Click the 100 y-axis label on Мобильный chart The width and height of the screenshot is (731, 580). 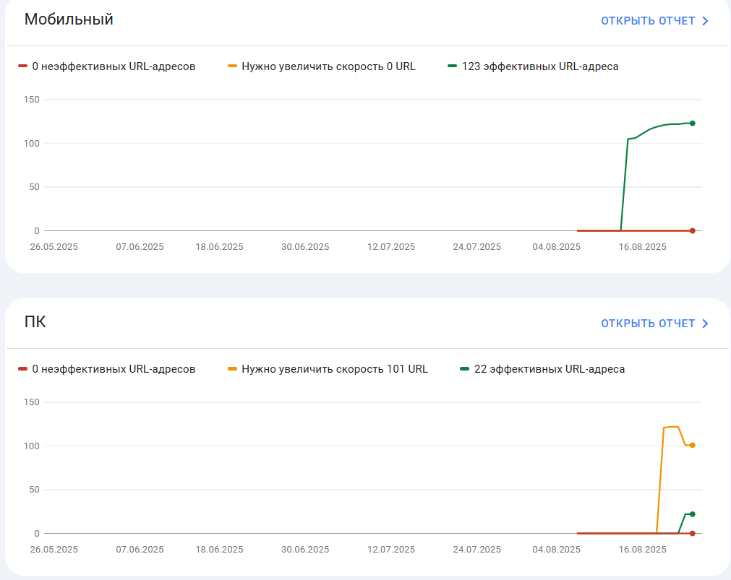click(x=32, y=144)
